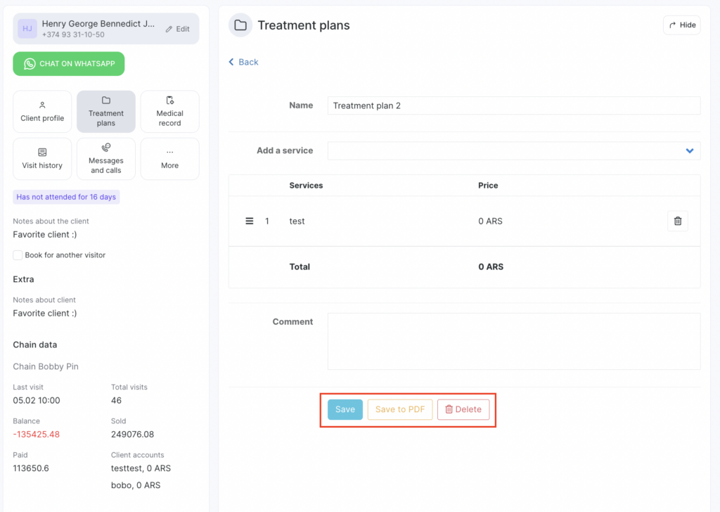Click into the Comment text area
720x512 pixels.
(513, 341)
